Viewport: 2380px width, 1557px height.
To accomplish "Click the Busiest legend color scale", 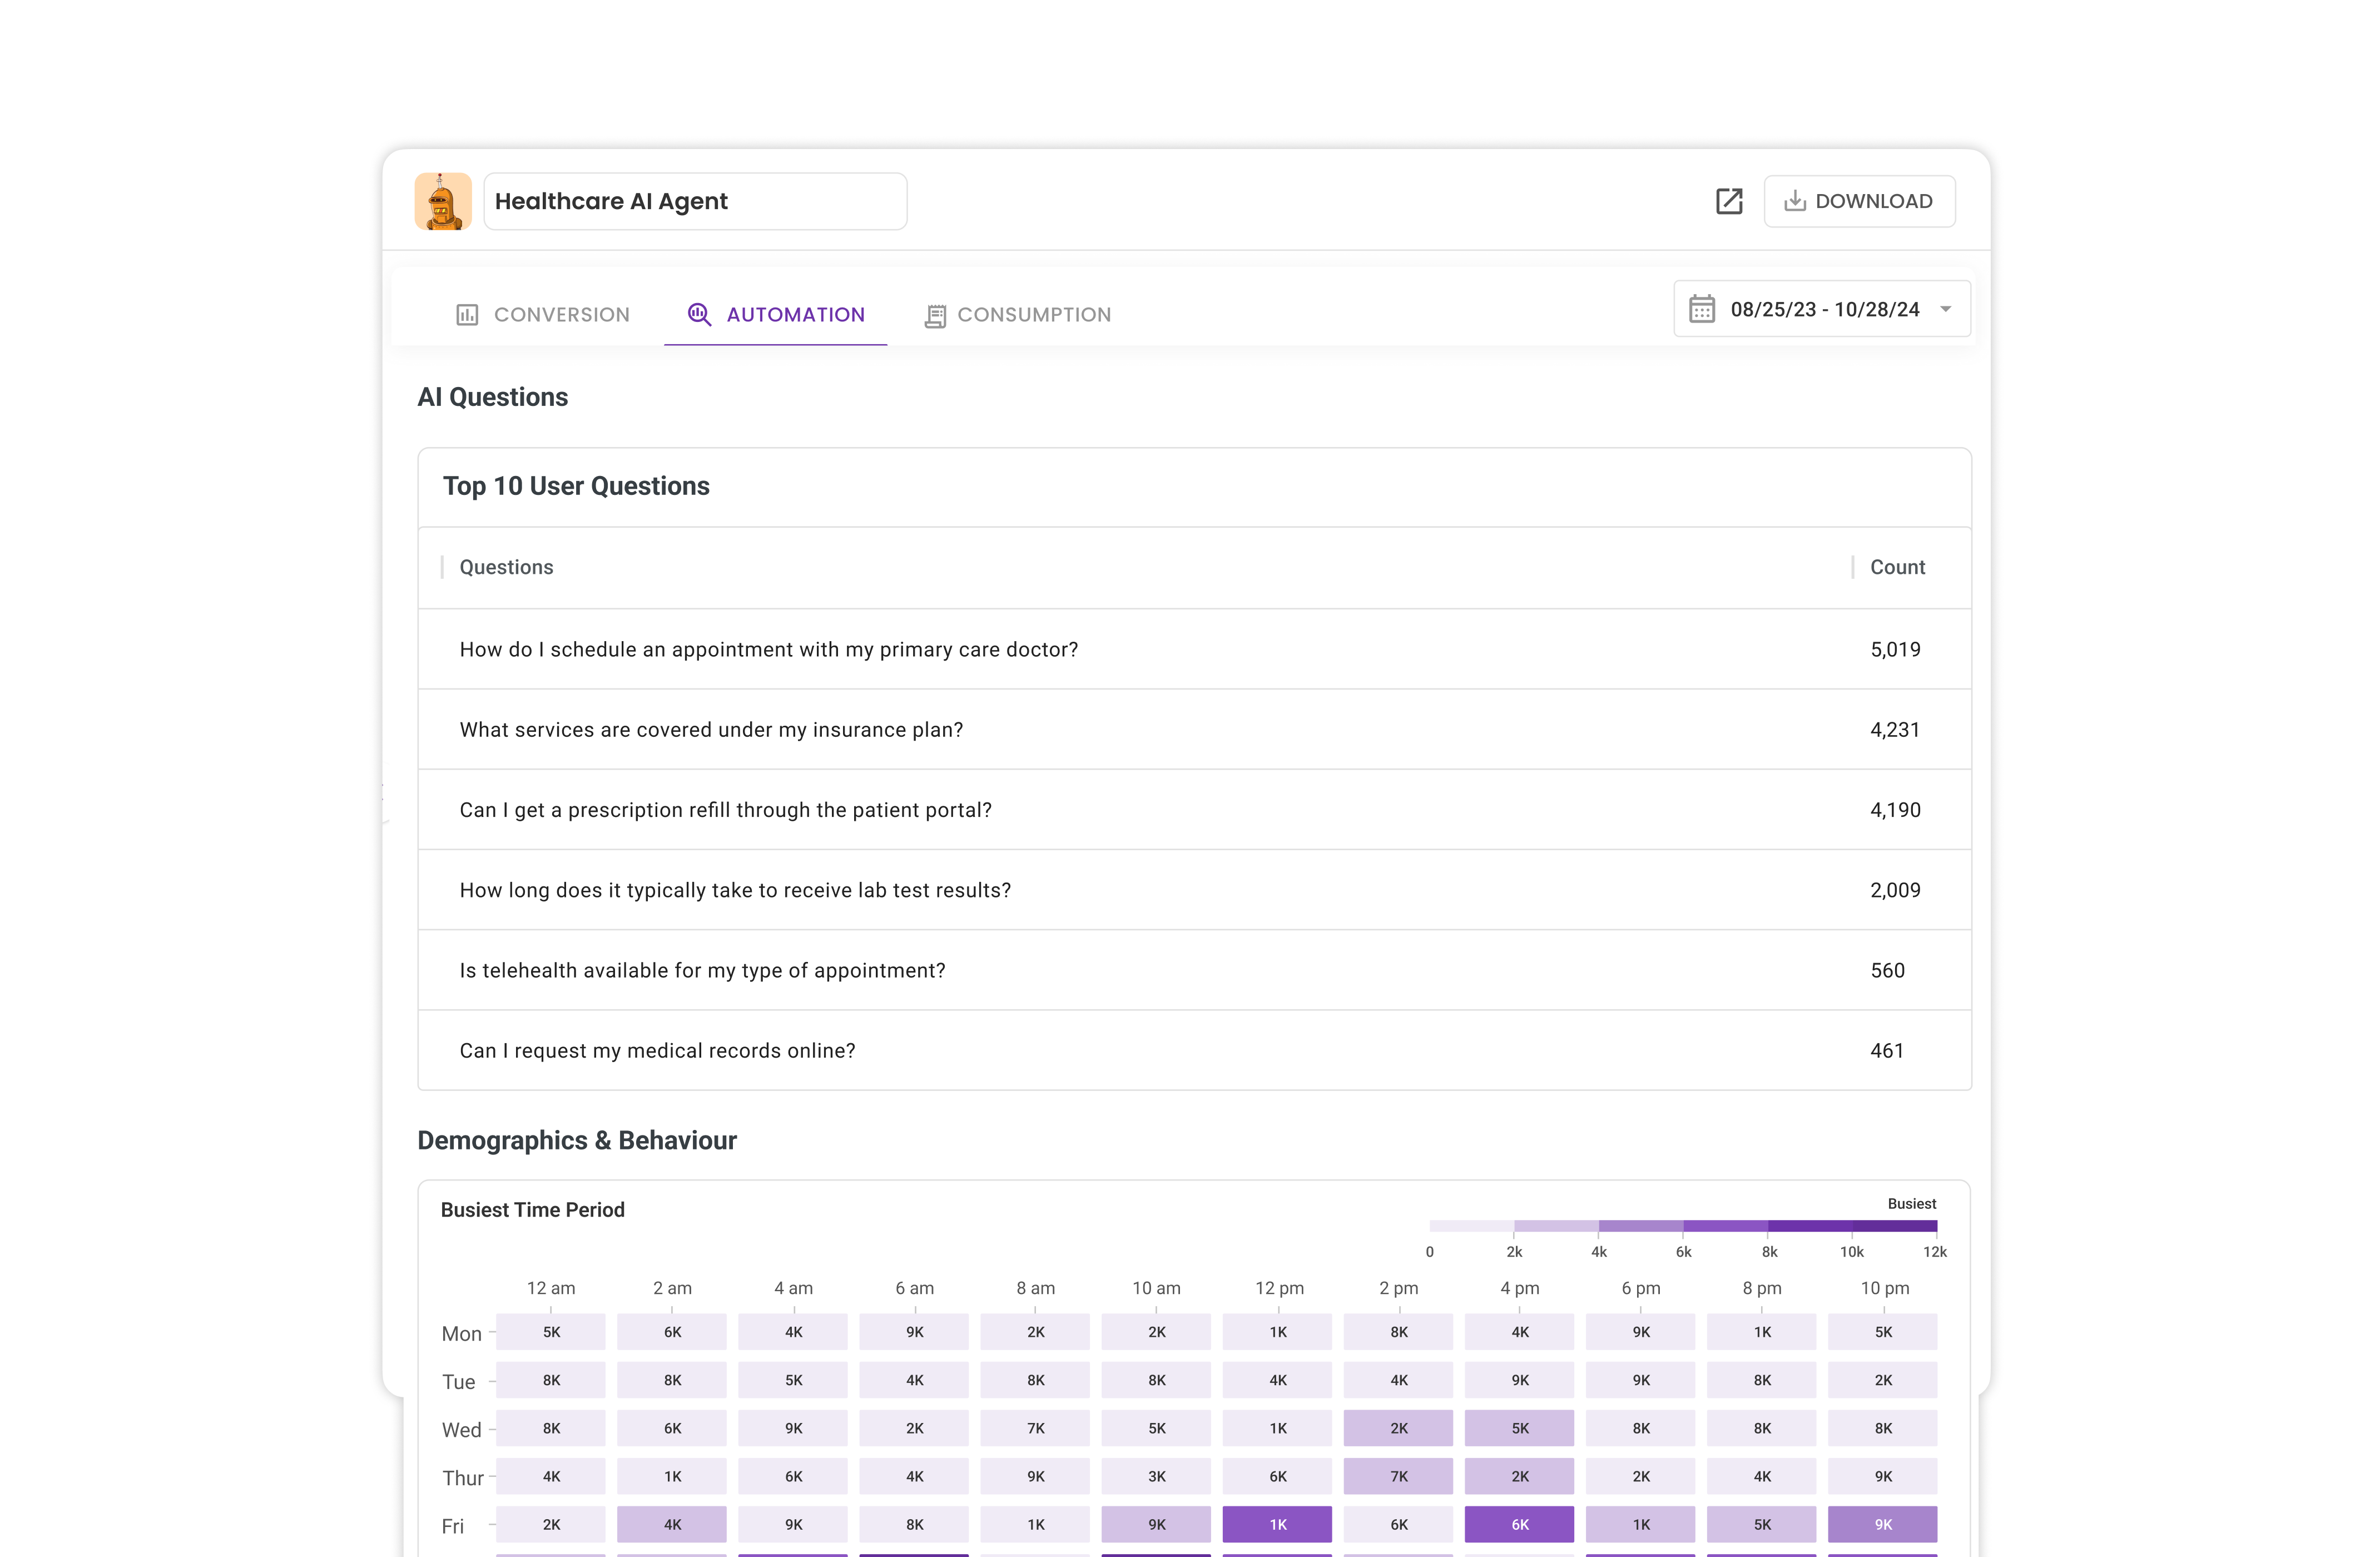I will pos(1682,1226).
